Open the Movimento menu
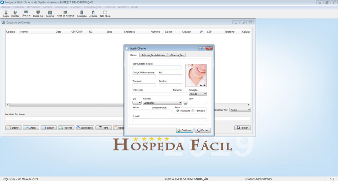338x181 pixels. (x=33, y=7)
